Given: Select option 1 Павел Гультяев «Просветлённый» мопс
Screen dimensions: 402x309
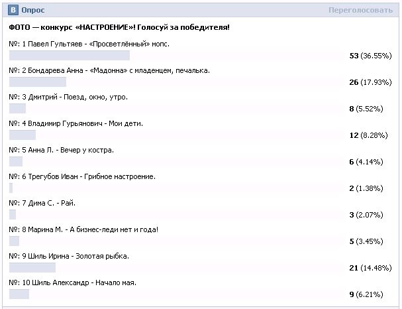Looking at the screenshot, I should (89, 44).
